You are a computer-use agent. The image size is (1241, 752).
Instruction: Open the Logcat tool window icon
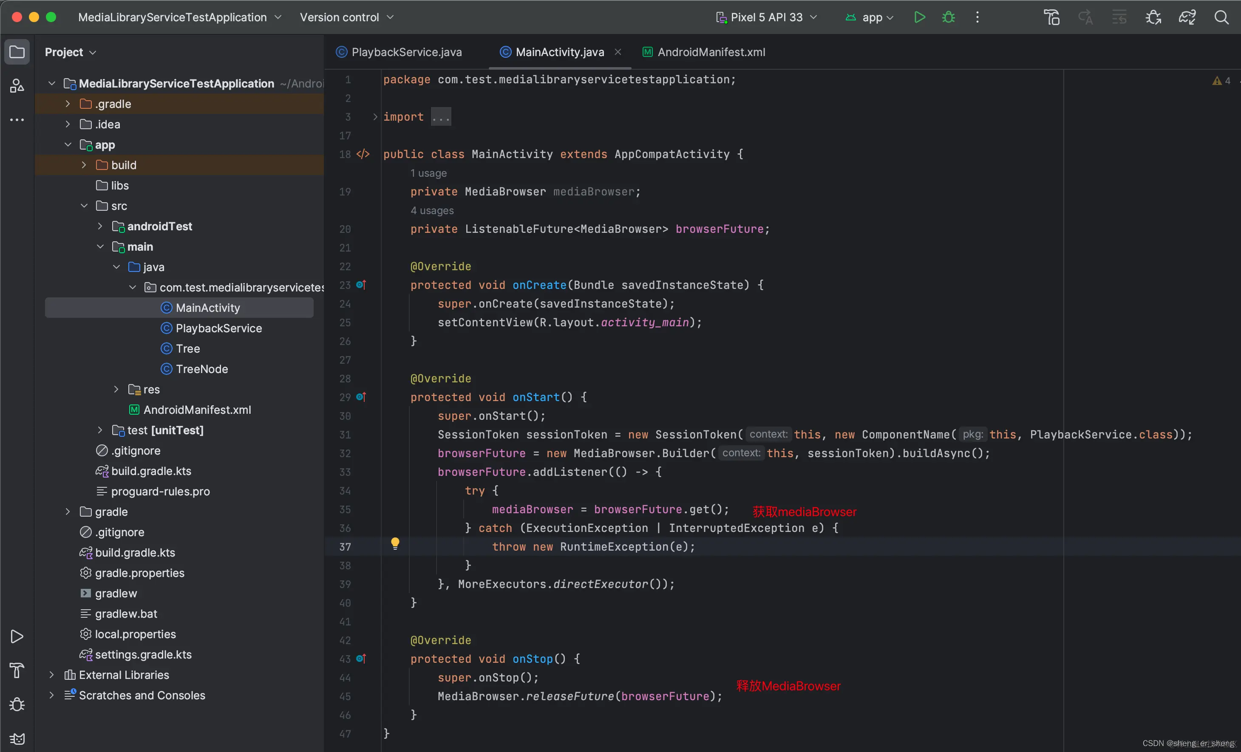[x=17, y=738]
